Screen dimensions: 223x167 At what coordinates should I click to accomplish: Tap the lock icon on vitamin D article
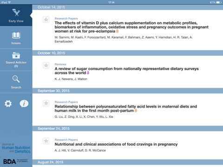(118, 31)
